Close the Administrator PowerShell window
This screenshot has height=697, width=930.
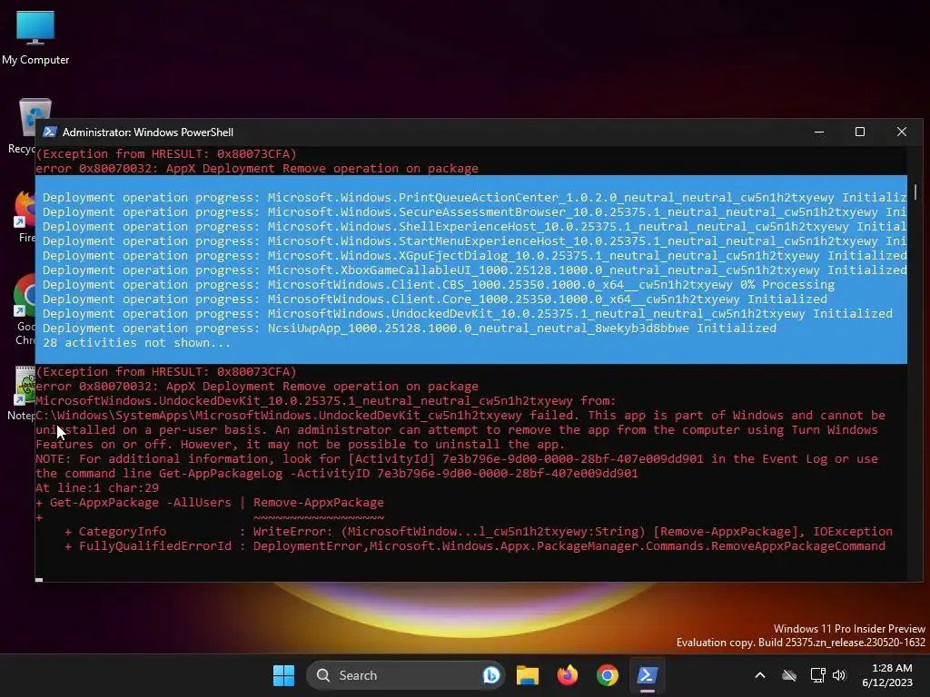pos(902,133)
